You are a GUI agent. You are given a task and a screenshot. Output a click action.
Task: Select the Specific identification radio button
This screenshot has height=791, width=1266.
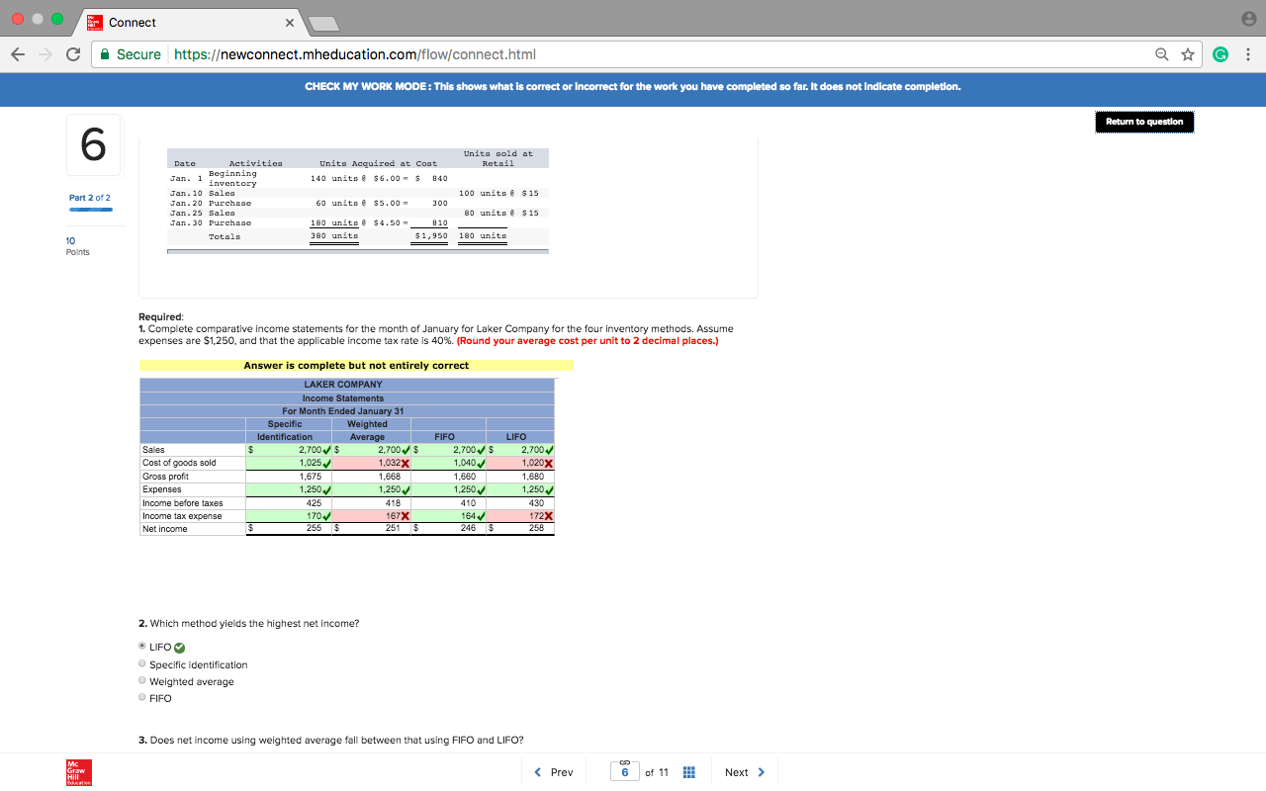click(x=143, y=664)
